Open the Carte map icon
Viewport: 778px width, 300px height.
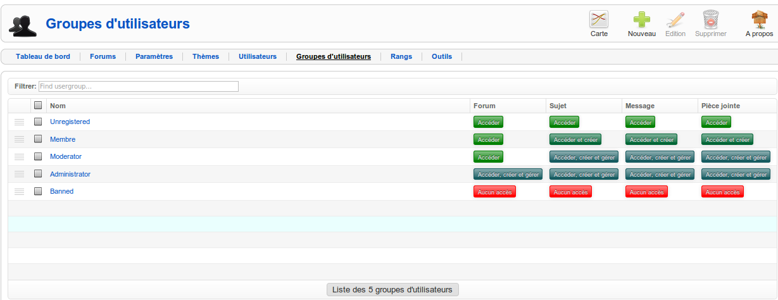pos(599,20)
